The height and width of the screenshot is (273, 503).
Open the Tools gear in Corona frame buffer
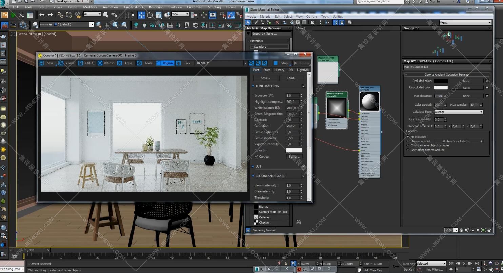pos(139,63)
